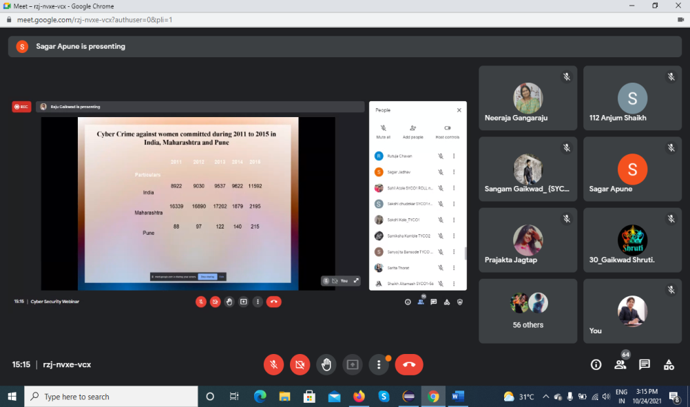Open the Show everyone participants icon
690x407 pixels.
tap(620, 364)
